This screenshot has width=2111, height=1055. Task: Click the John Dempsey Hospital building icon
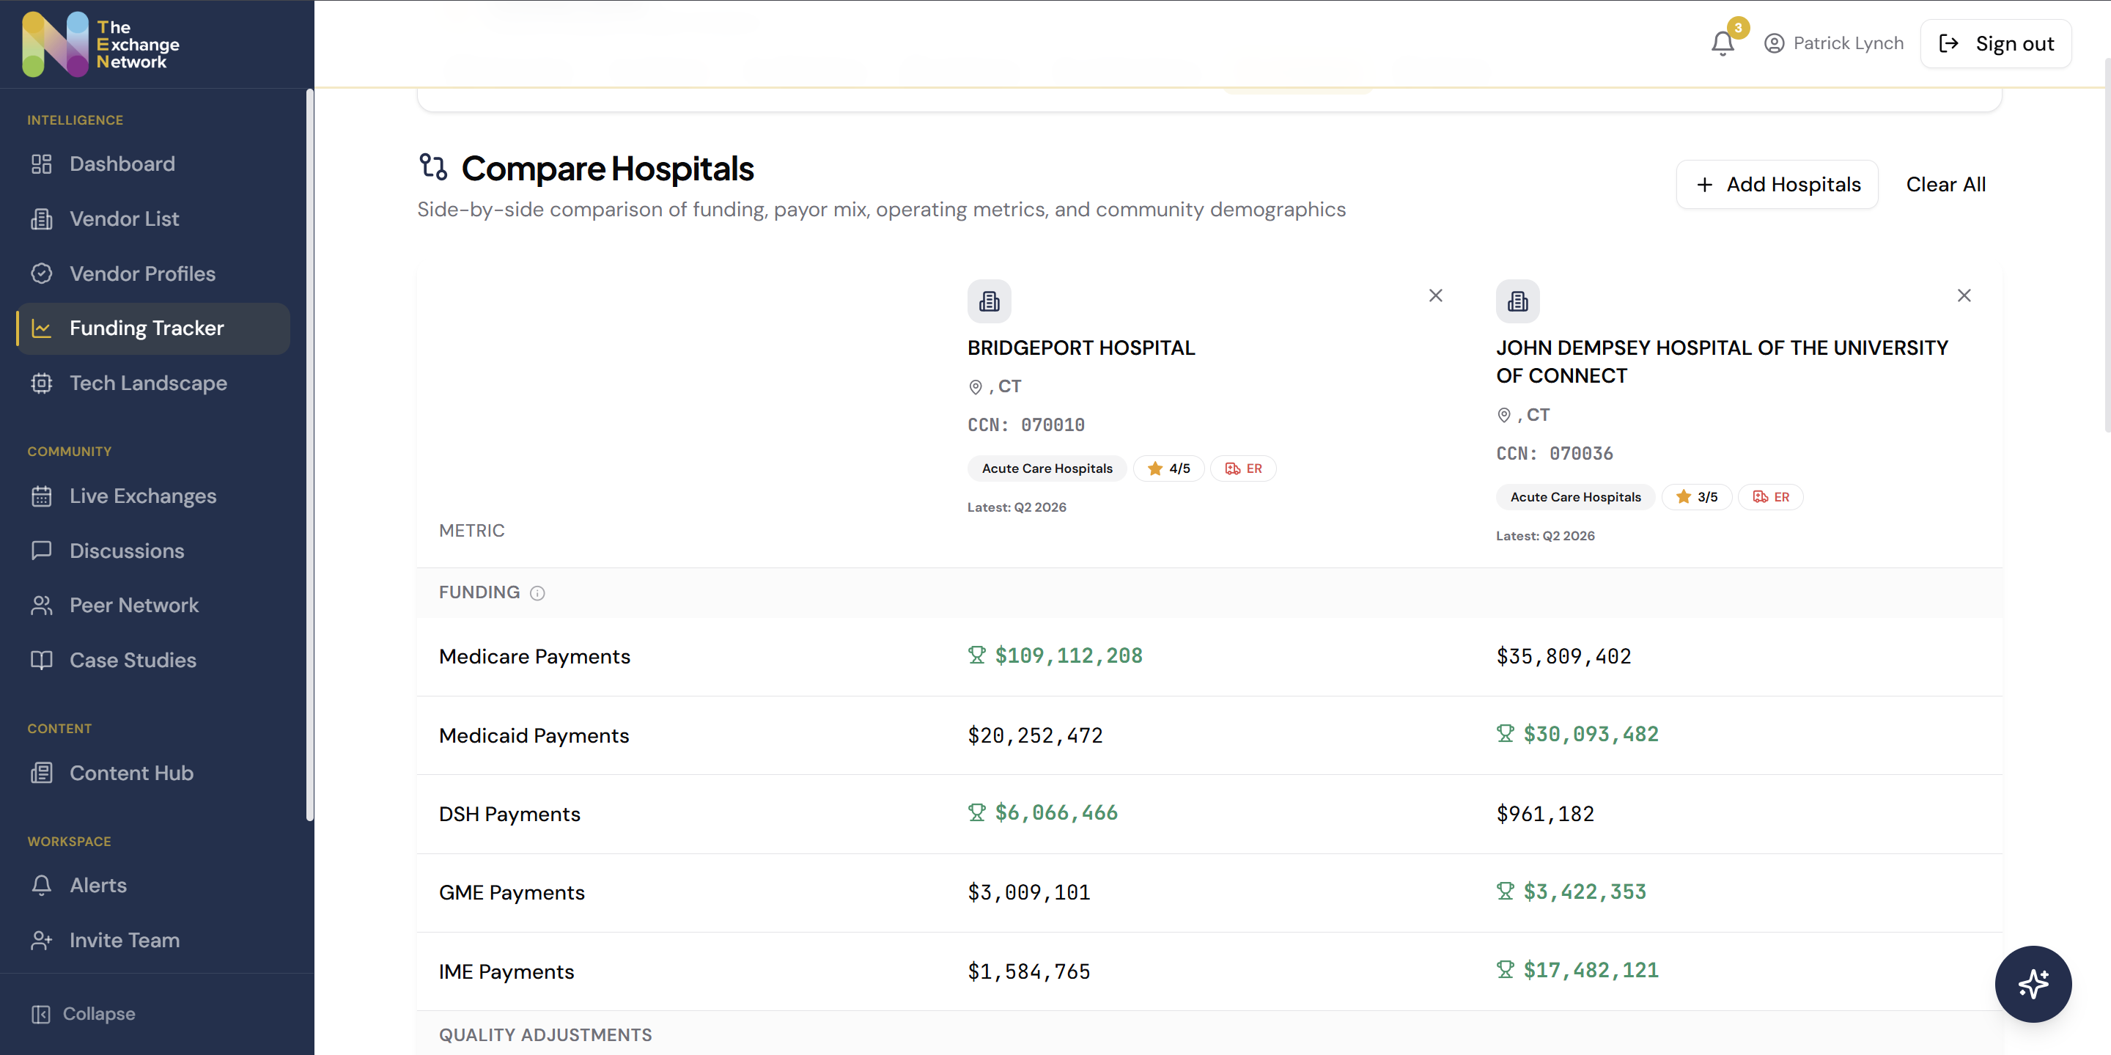click(x=1518, y=301)
